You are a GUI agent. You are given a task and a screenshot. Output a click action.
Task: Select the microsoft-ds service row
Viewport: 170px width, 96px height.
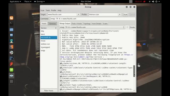(x=49, y=38)
